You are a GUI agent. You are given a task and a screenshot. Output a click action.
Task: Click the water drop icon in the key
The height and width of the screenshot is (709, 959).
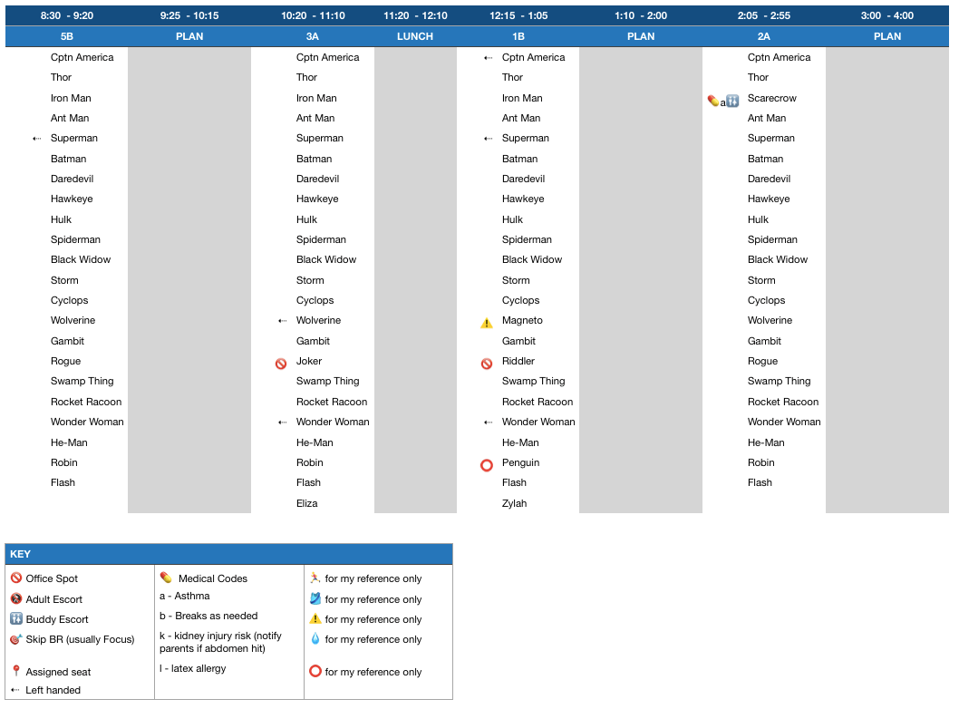(315, 638)
